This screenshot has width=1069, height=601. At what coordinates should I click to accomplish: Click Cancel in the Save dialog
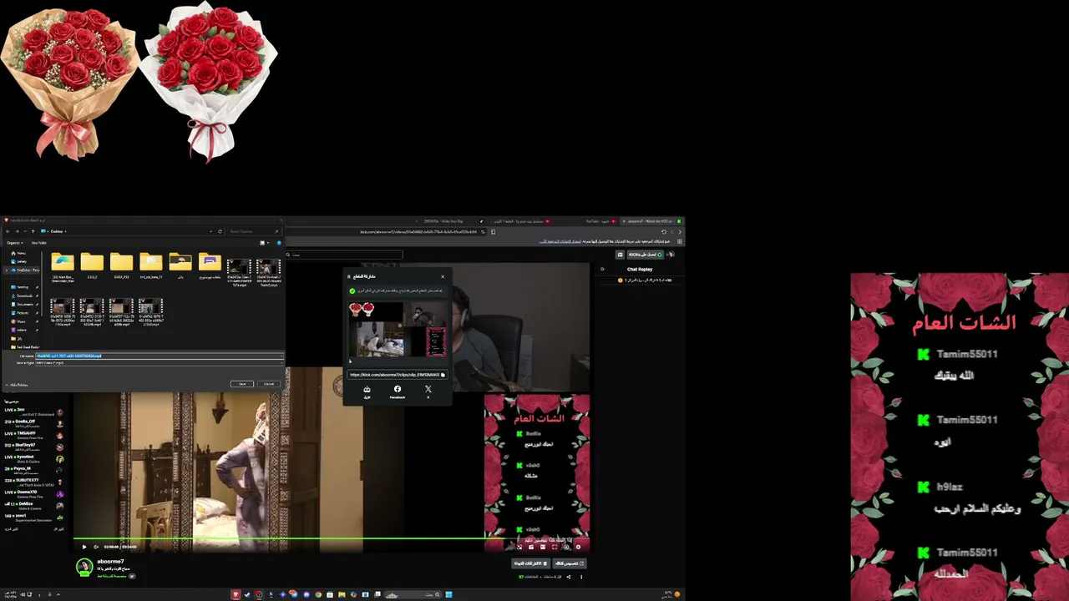coord(269,384)
